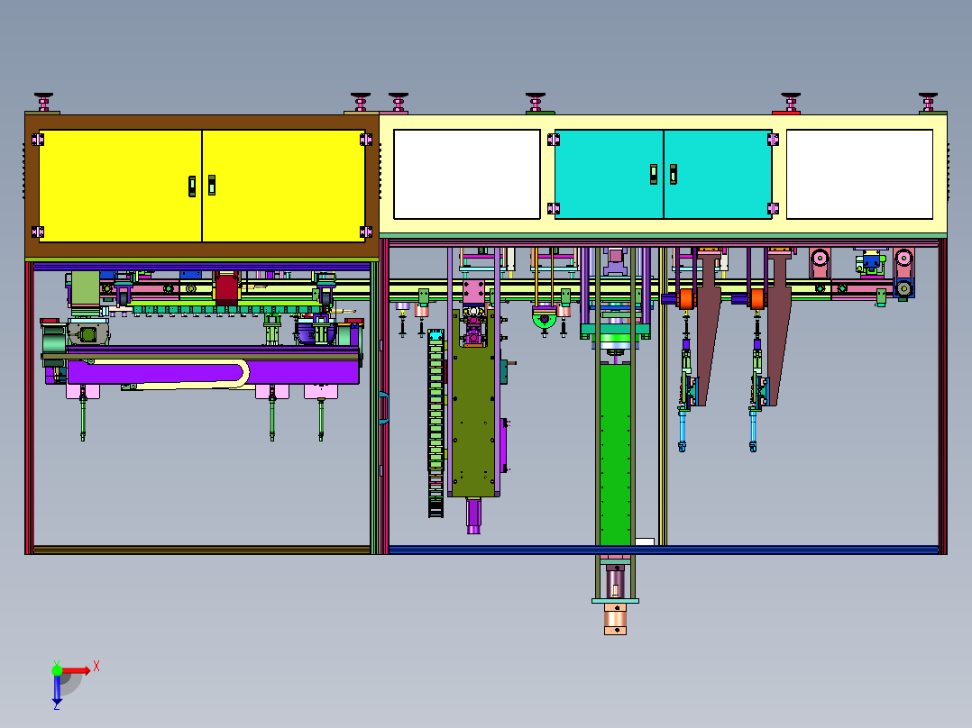This screenshot has height=728, width=972.
Task: Click the green Y axis dot on triad
Action: tap(57, 669)
